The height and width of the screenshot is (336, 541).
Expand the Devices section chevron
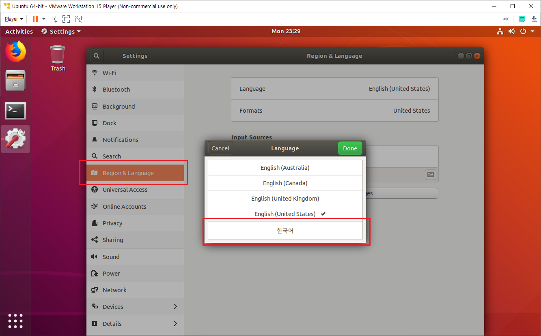(175, 307)
